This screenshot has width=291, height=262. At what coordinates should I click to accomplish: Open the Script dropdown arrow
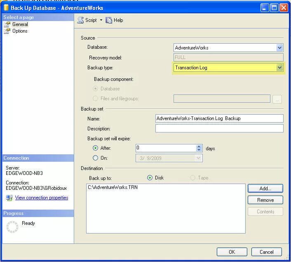(x=101, y=20)
